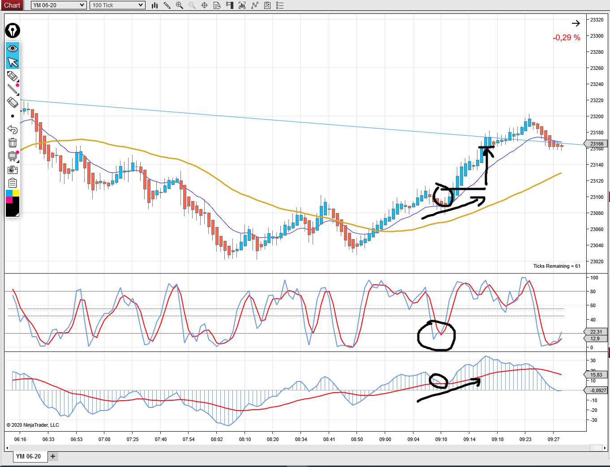Open the strategies icon in toolbar
610x467 pixels.
[255, 5]
